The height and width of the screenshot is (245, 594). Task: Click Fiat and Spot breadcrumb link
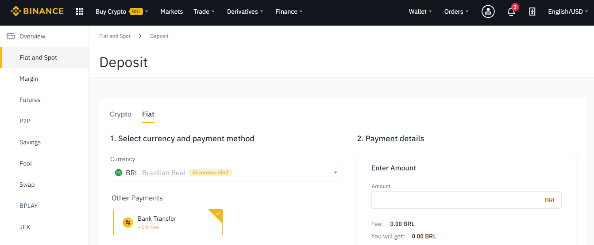point(115,36)
